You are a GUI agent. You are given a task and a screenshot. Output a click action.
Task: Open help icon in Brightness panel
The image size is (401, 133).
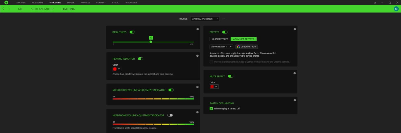click(197, 29)
